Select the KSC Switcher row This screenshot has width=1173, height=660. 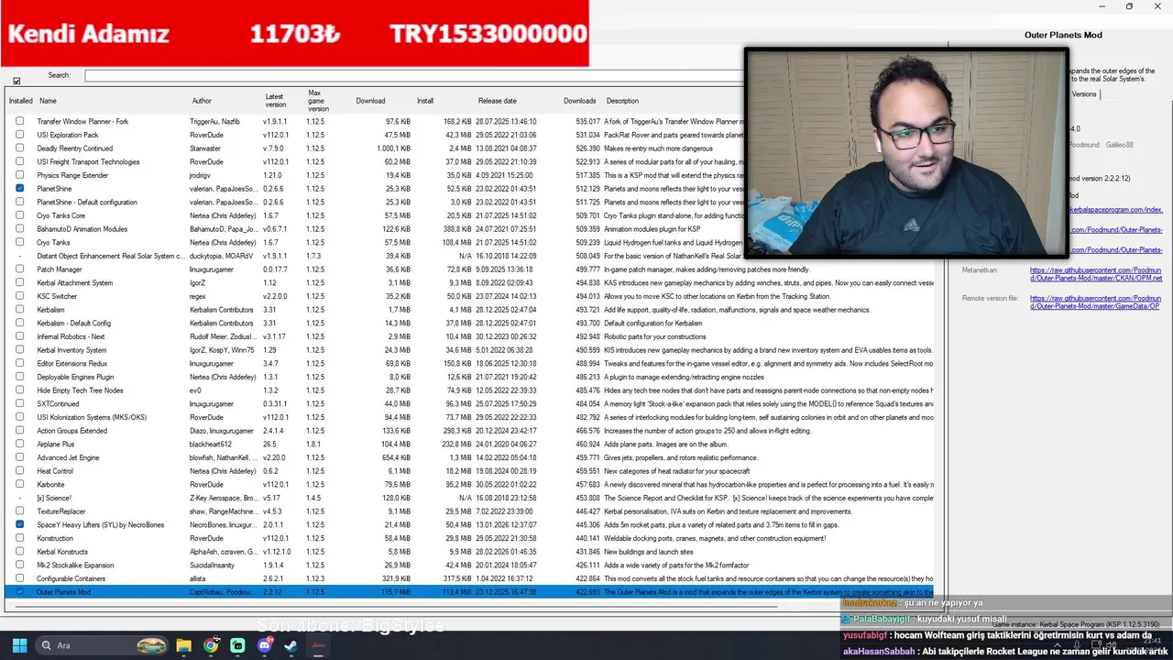pos(471,296)
